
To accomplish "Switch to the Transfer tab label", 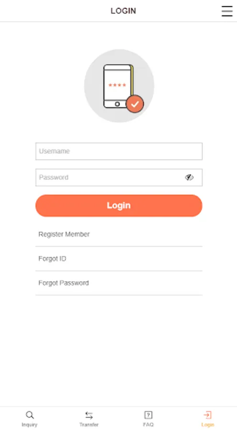I will click(x=89, y=425).
